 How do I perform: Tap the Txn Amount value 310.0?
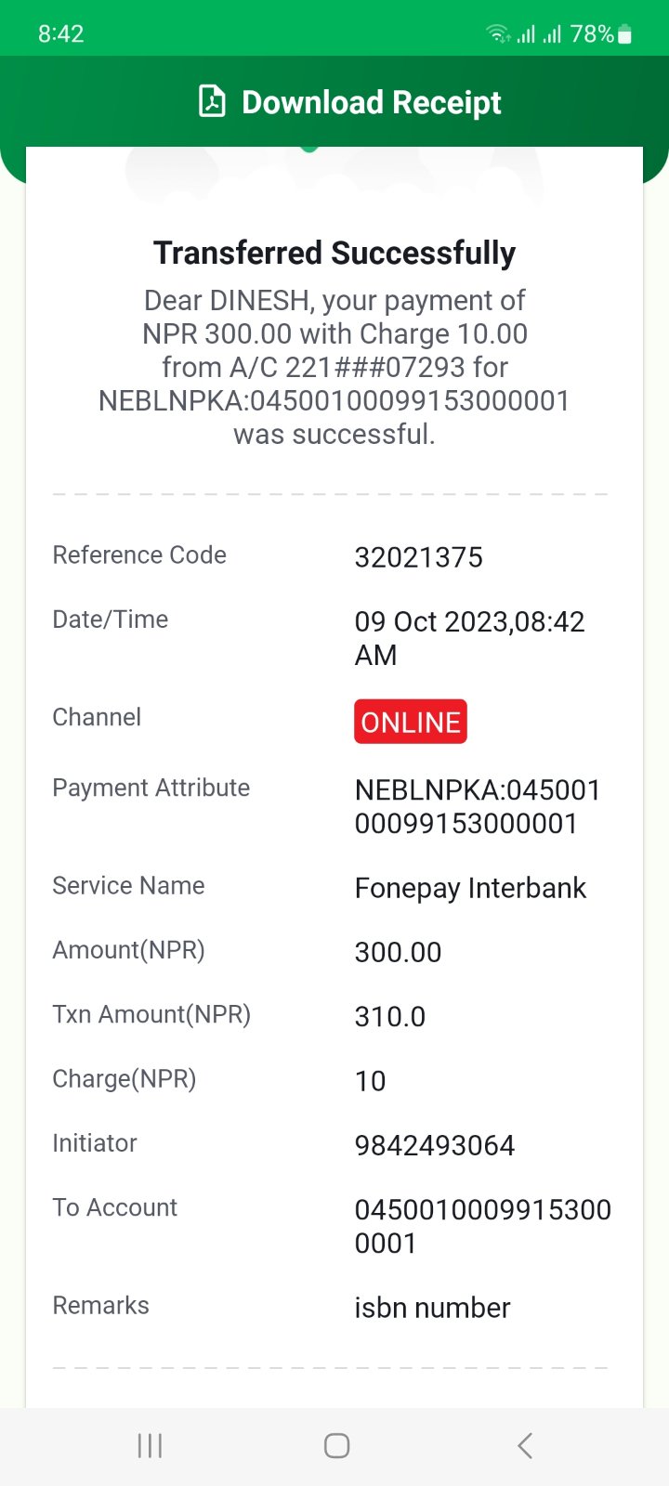click(390, 1016)
